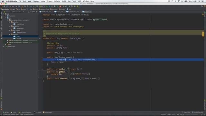Open the Refactor menu
206x116 pixels.
tap(57, 1)
